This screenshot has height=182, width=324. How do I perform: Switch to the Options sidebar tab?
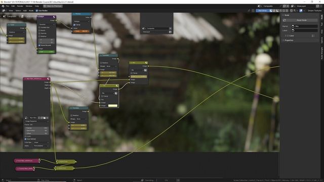tap(322, 40)
